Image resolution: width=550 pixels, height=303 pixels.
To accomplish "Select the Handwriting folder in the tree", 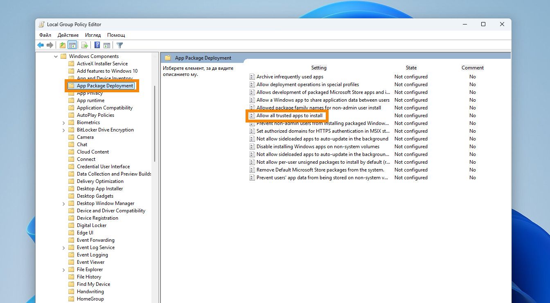I will pos(90,292).
